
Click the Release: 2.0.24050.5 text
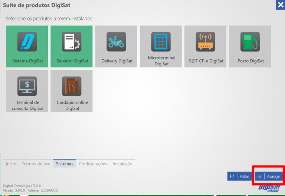[x=43, y=190]
